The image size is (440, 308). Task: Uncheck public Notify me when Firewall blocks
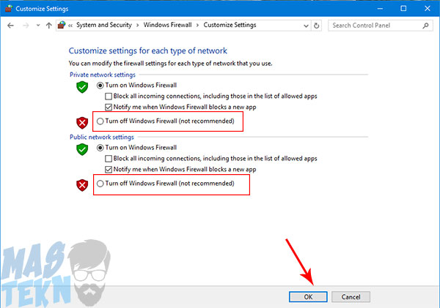[180, 170]
